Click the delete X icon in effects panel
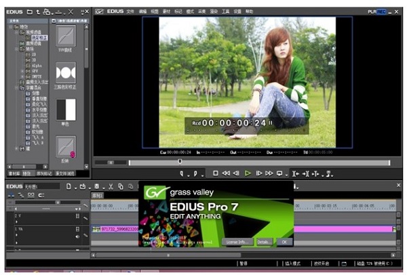Screen dimensions: 407x275 coord(71,12)
